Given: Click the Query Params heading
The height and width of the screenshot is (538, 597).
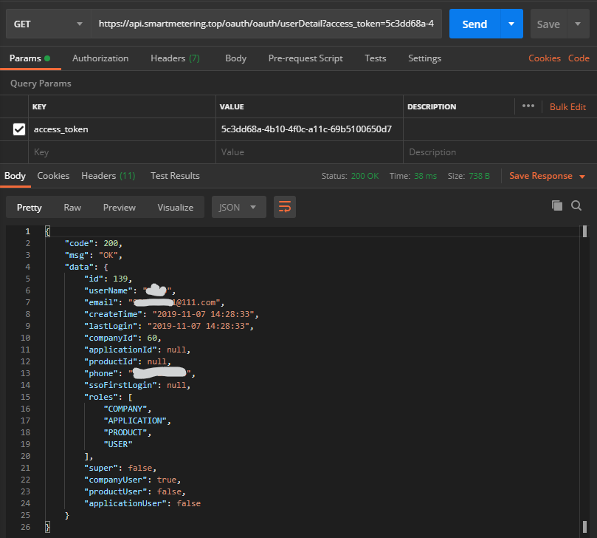Looking at the screenshot, I should (41, 84).
